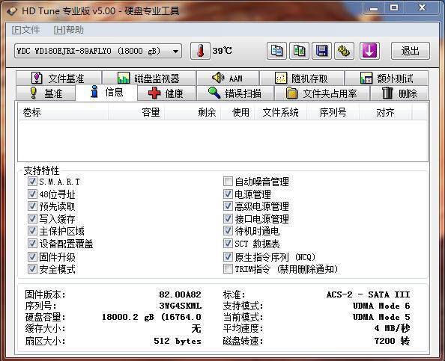
Task: Click the 序列号 column header
Action: pos(333,112)
